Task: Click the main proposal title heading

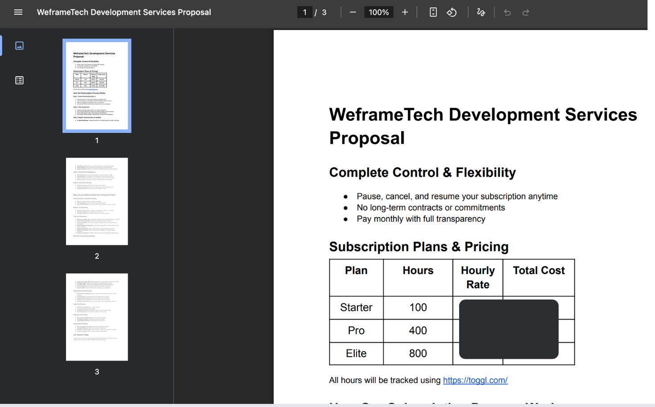Action: (x=483, y=126)
